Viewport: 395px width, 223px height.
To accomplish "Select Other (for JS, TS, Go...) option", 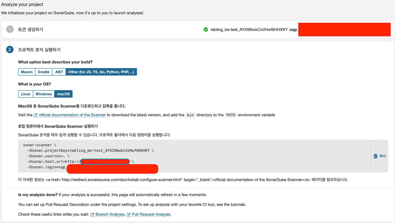I will pyautogui.click(x=101, y=72).
